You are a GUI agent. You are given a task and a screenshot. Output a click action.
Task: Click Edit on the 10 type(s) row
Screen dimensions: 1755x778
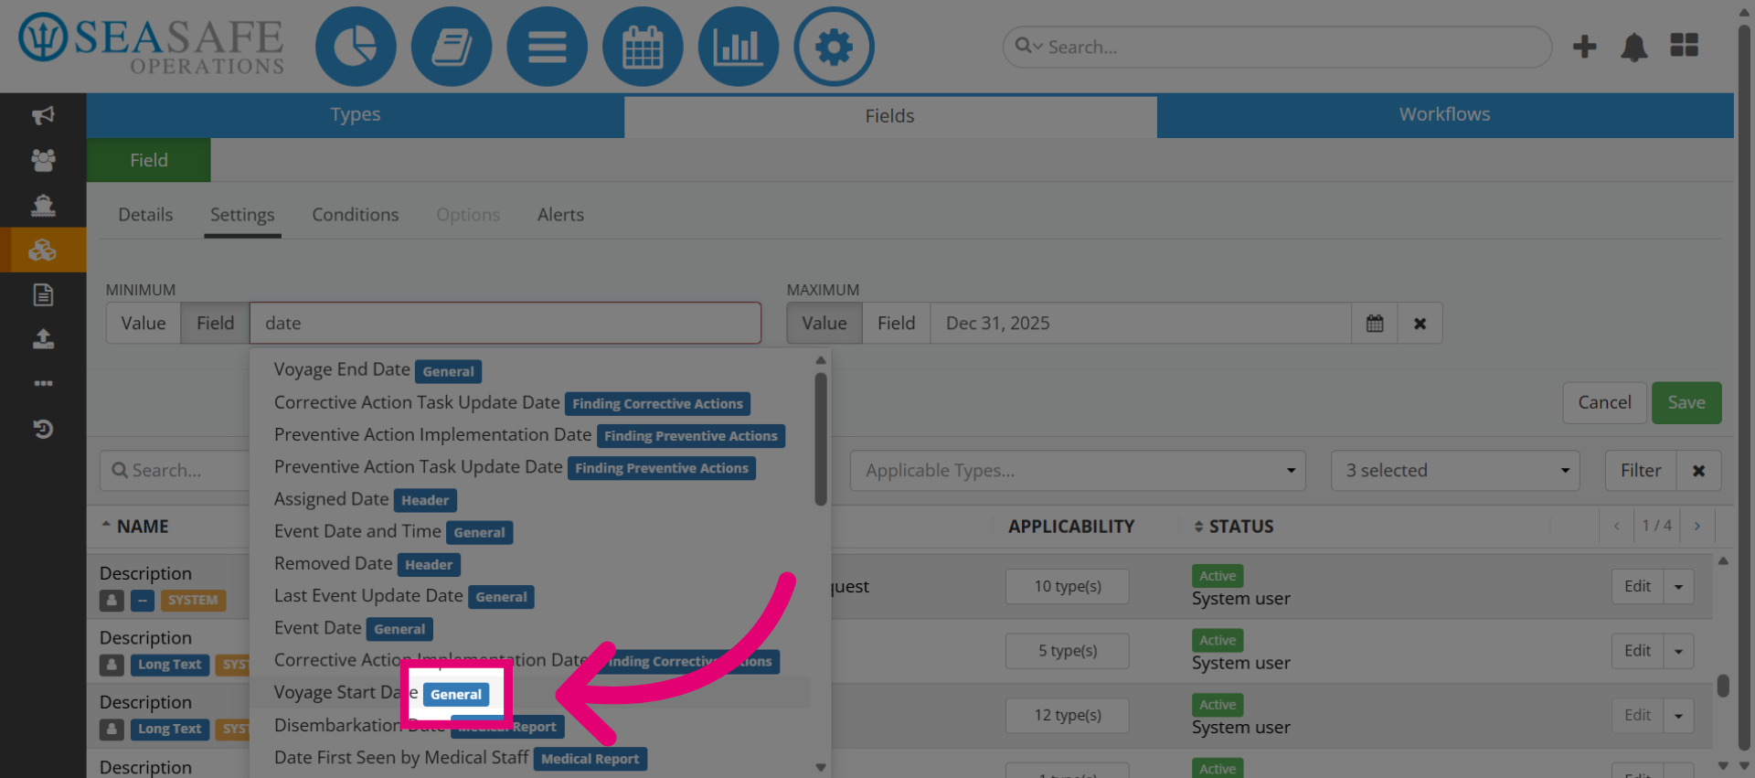click(x=1637, y=587)
